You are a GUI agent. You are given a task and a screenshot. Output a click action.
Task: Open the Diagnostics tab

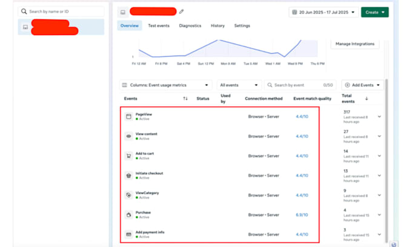click(x=190, y=26)
